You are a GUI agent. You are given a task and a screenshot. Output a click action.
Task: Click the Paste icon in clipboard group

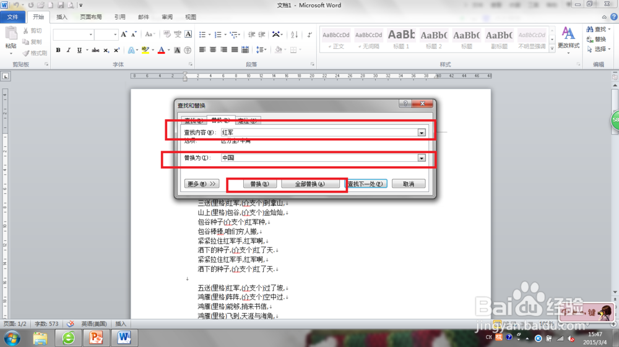[x=11, y=34]
